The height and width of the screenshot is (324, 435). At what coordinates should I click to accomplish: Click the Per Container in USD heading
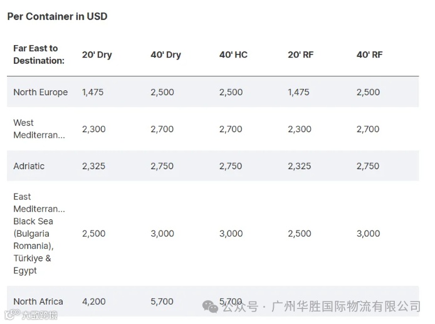coord(57,16)
